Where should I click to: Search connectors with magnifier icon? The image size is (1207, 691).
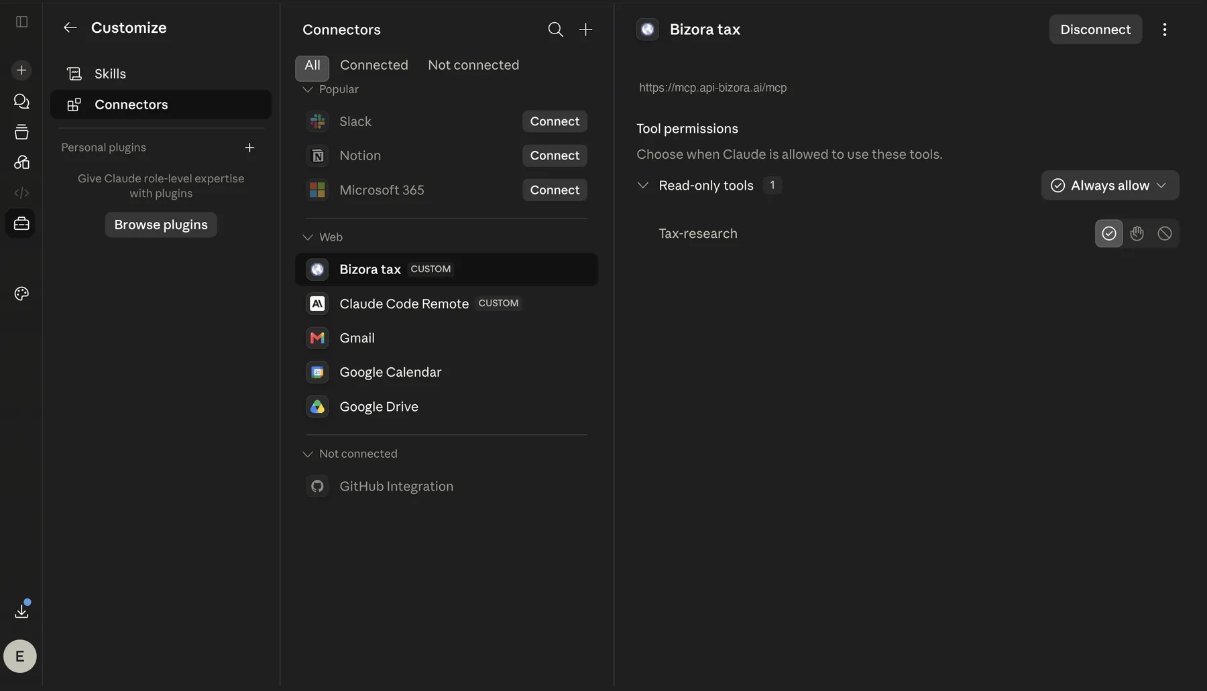pyautogui.click(x=555, y=29)
